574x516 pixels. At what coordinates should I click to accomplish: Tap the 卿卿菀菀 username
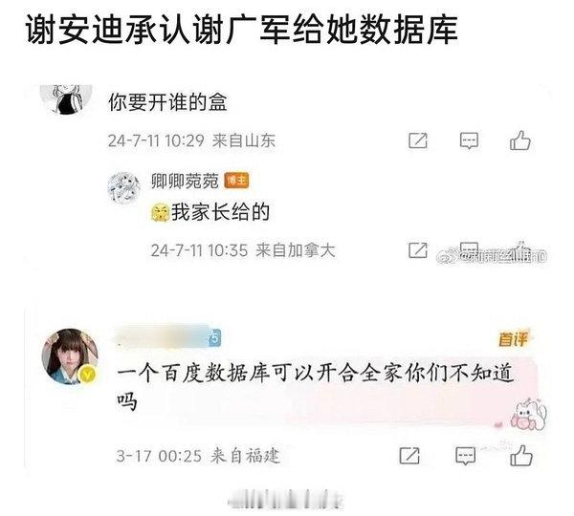click(x=185, y=181)
